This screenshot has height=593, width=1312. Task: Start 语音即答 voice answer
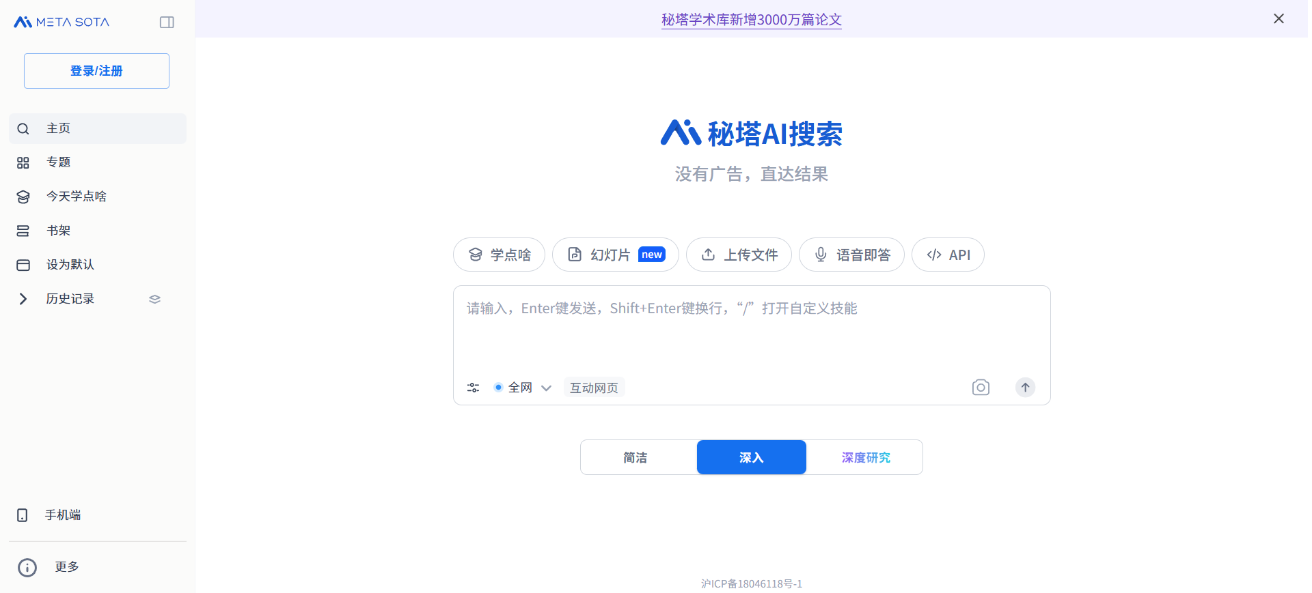[851, 255]
